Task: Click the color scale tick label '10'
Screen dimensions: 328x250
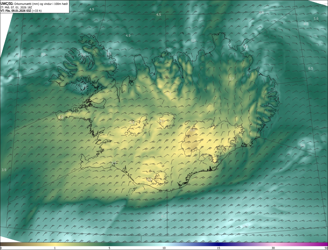Action: coord(164,248)
